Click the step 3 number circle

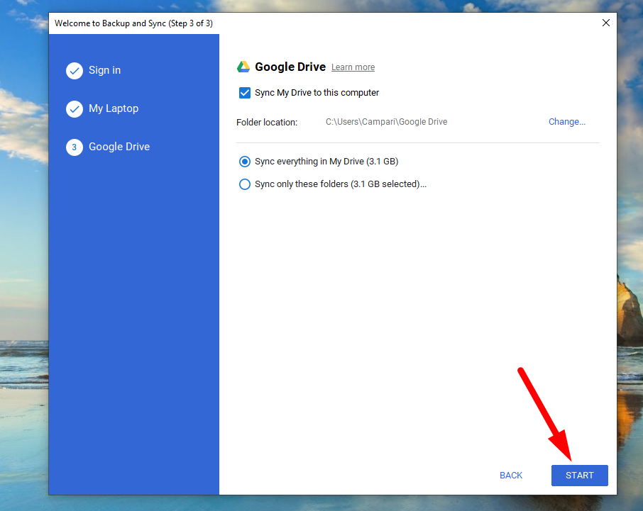click(x=75, y=147)
